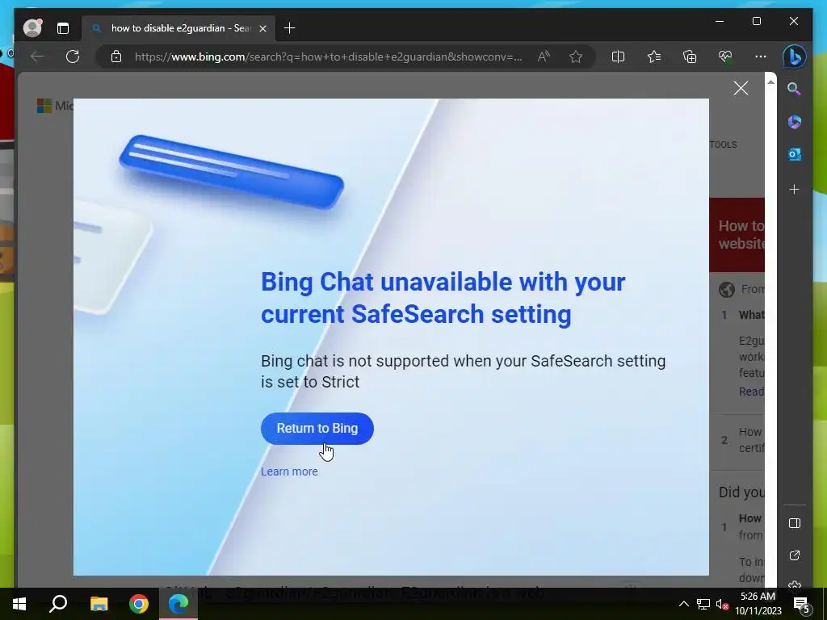Close the Bing Chat overlay with the X
This screenshot has width=827, height=620.
click(741, 88)
